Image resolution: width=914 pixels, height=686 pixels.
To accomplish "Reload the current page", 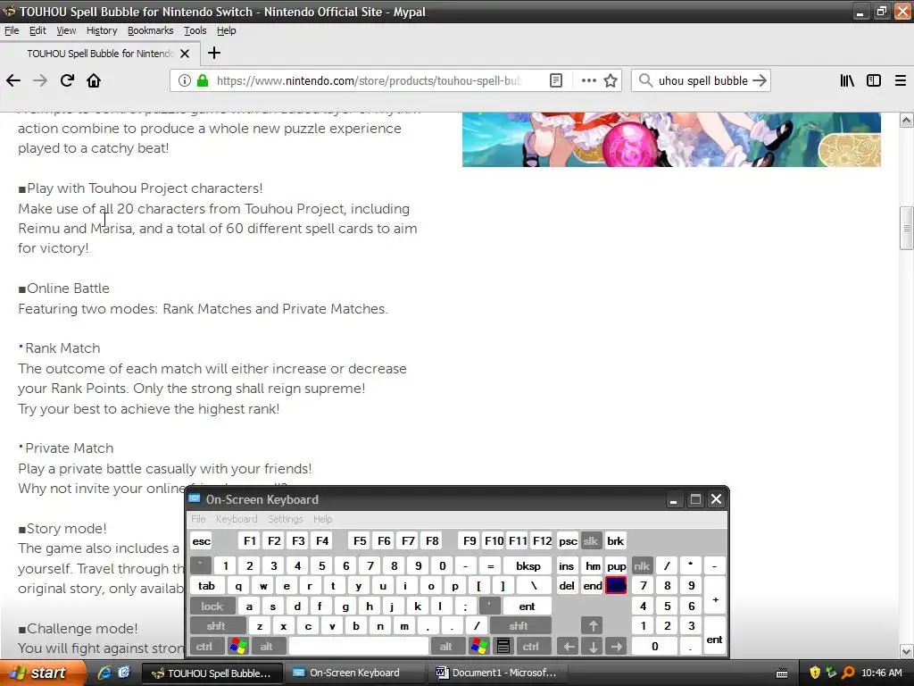I will 67,80.
